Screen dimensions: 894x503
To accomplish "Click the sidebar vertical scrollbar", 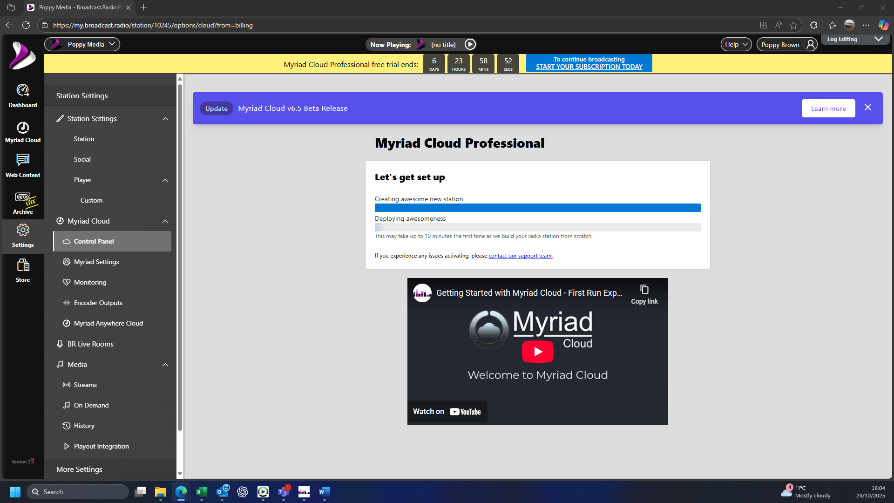I will pyautogui.click(x=180, y=256).
